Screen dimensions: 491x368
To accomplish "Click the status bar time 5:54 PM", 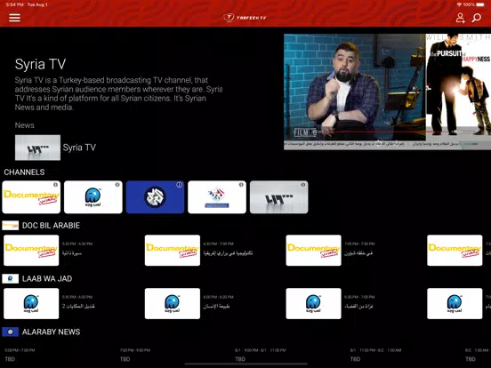I will (x=15, y=4).
